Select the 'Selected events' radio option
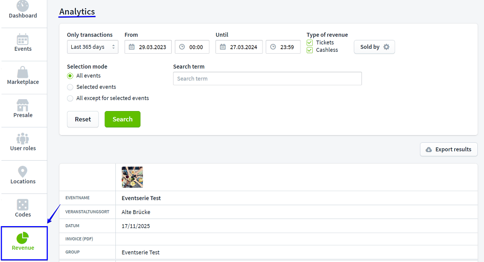The height and width of the screenshot is (262, 484). coord(70,87)
